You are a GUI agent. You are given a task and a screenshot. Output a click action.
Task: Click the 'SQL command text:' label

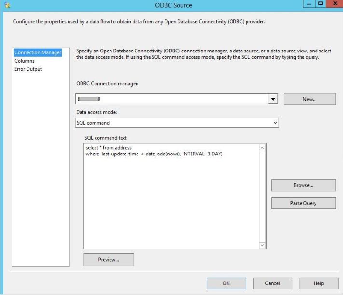click(106, 138)
